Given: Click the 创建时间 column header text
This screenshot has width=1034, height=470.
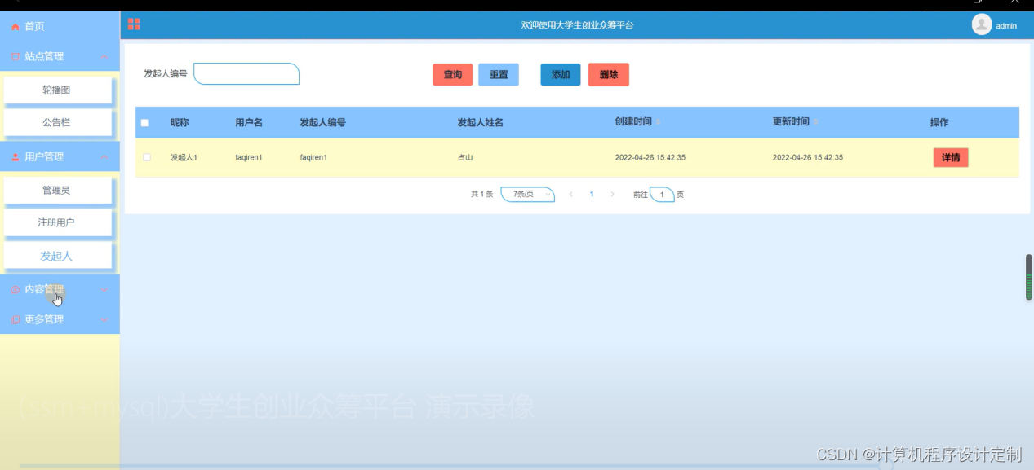Looking at the screenshot, I should coord(633,122).
